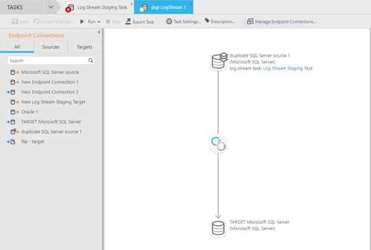Select New Log Stream Staging Target

53,102
